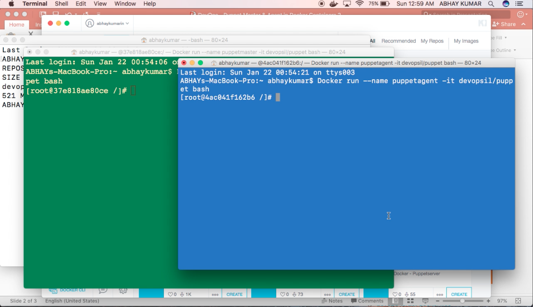Click CREATE on the 55 downloads card
The image size is (533, 307).
coord(459,294)
